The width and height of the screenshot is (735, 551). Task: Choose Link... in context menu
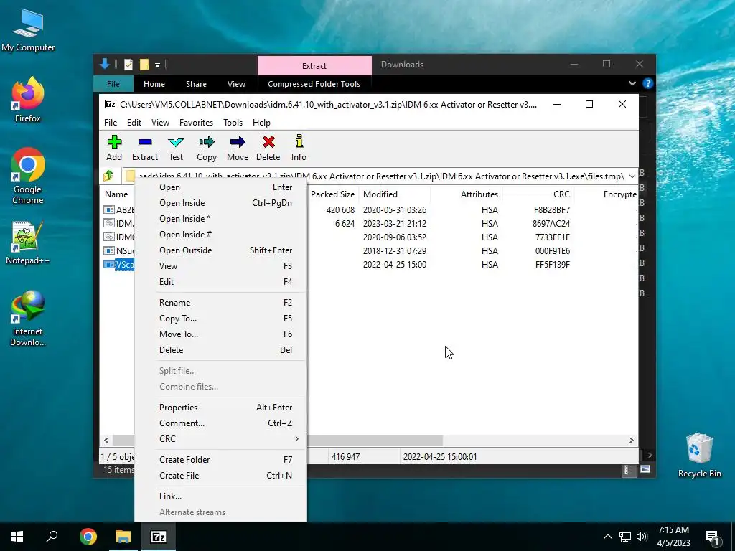(x=225, y=496)
